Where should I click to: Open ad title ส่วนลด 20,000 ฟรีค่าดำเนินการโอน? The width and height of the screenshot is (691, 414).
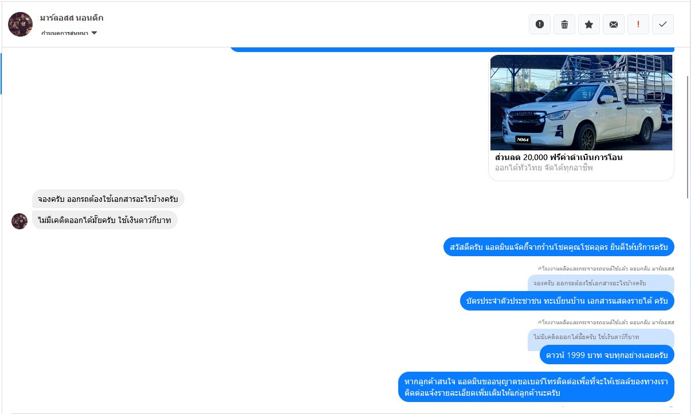click(x=559, y=157)
